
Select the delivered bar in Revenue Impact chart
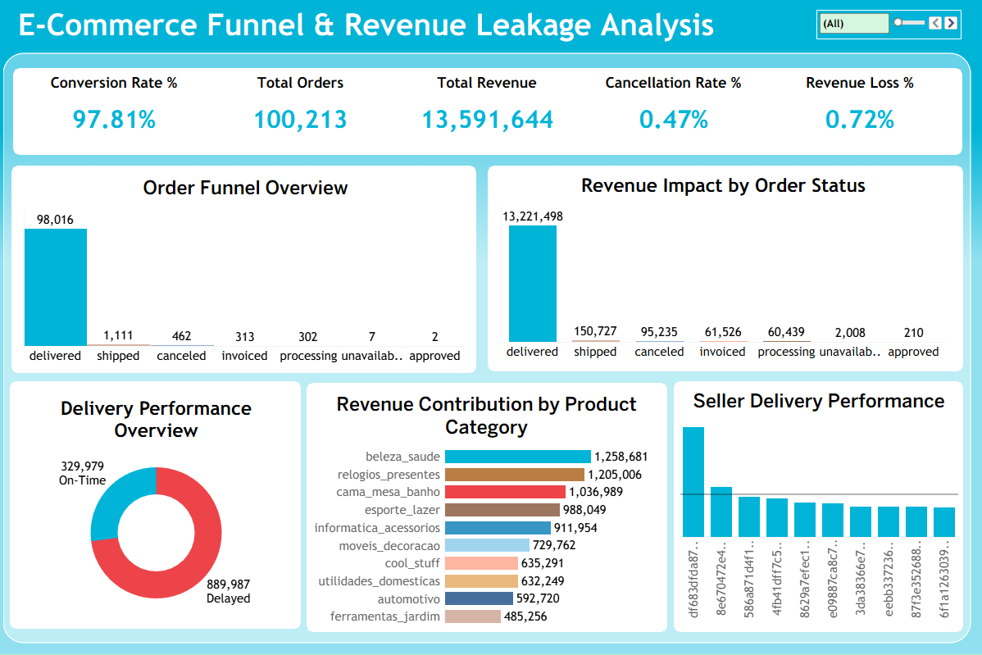532,283
